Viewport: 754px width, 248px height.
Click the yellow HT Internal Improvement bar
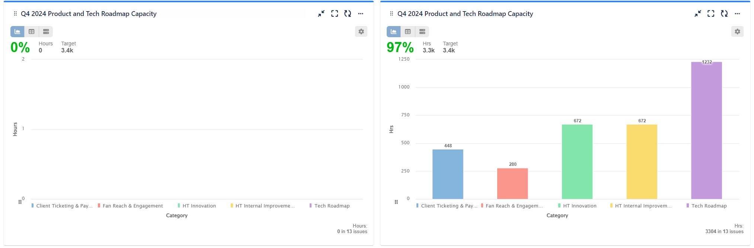coord(642,162)
